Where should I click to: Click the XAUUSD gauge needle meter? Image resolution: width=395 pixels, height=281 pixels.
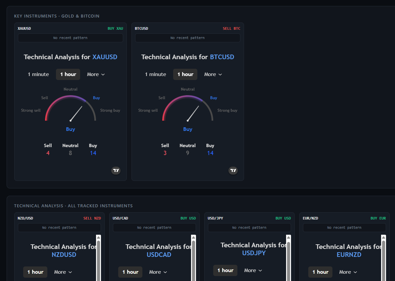[x=71, y=108]
